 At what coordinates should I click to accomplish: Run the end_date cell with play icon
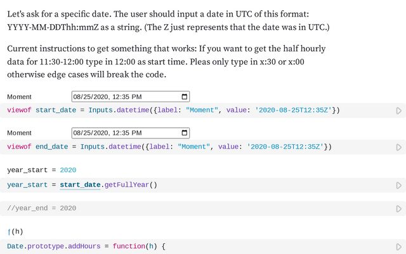tap(399, 147)
